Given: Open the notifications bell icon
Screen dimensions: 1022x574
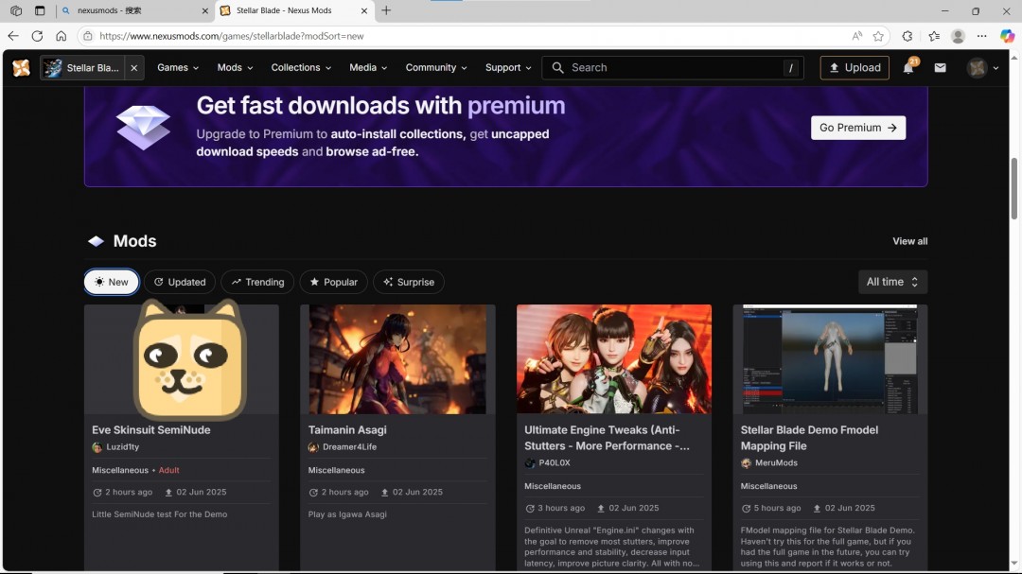Looking at the screenshot, I should [x=908, y=67].
